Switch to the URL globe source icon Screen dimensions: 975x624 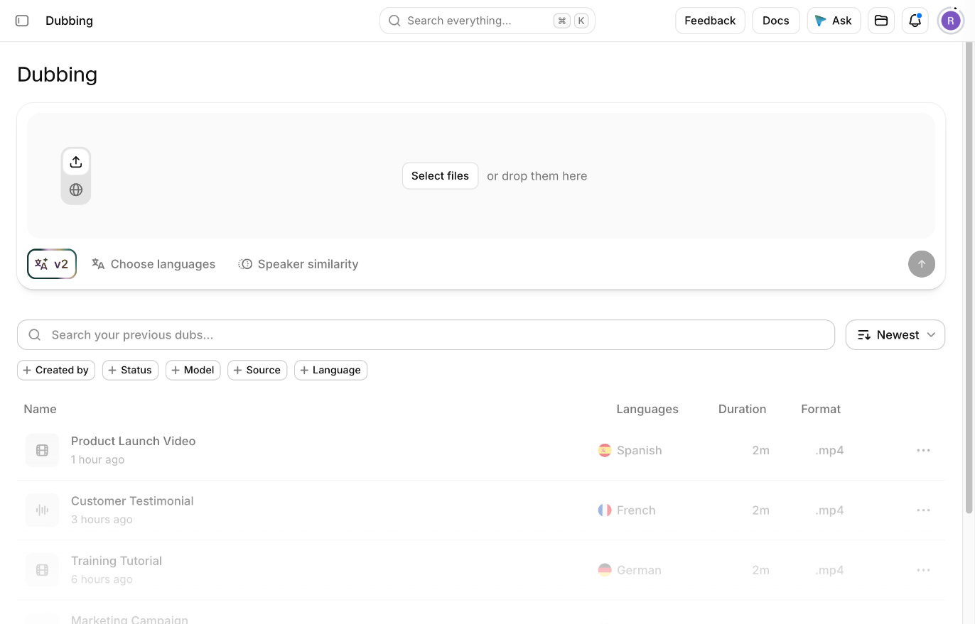point(76,190)
